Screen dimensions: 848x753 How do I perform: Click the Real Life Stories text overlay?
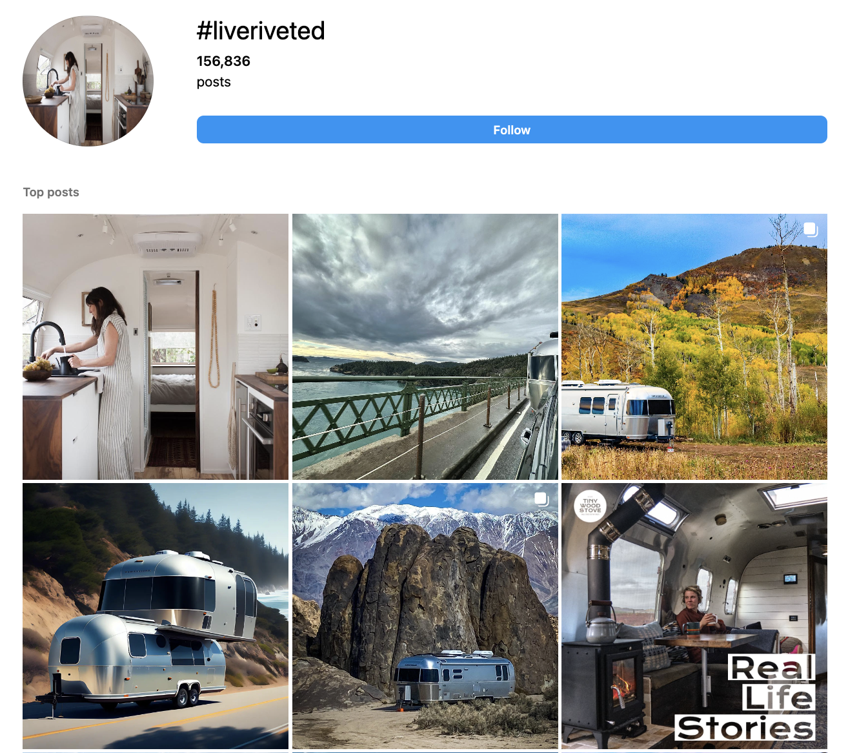point(746,697)
